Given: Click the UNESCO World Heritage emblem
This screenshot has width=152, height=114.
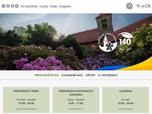Looking at the screenshot, I should [129, 6].
